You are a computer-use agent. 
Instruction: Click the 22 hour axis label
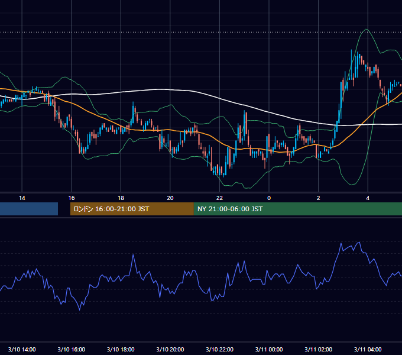point(219,198)
